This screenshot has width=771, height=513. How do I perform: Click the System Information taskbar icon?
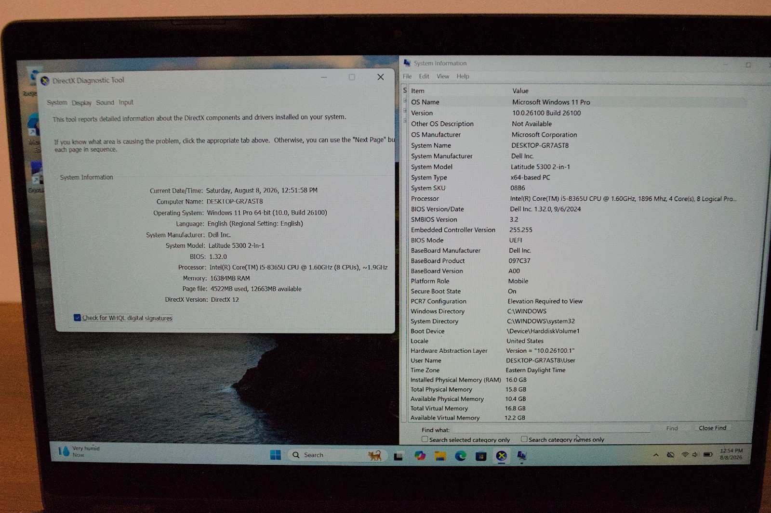pyautogui.click(x=521, y=456)
